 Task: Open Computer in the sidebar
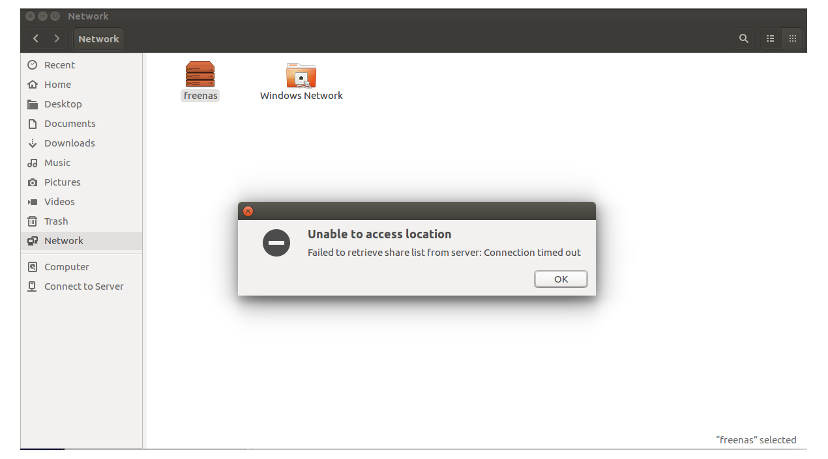point(81,267)
